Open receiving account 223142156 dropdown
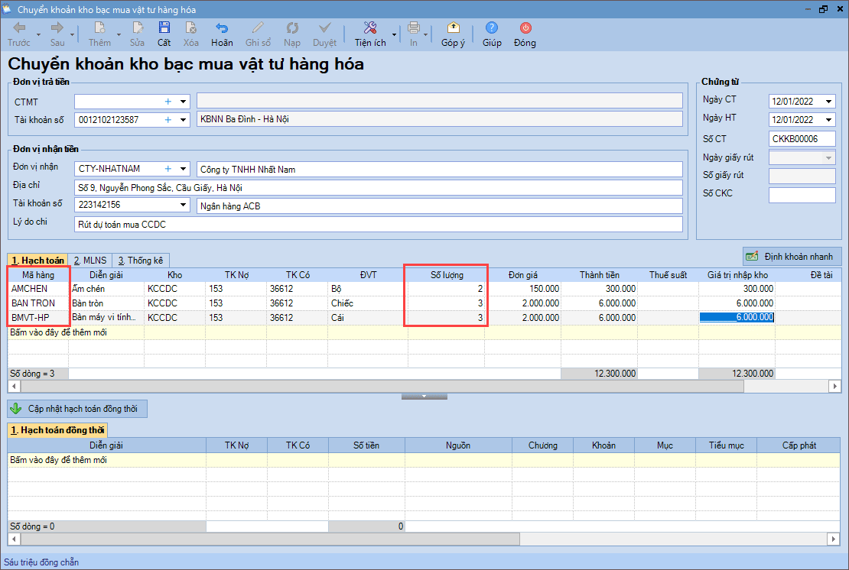Image resolution: width=849 pixels, height=570 pixels. tap(183, 205)
